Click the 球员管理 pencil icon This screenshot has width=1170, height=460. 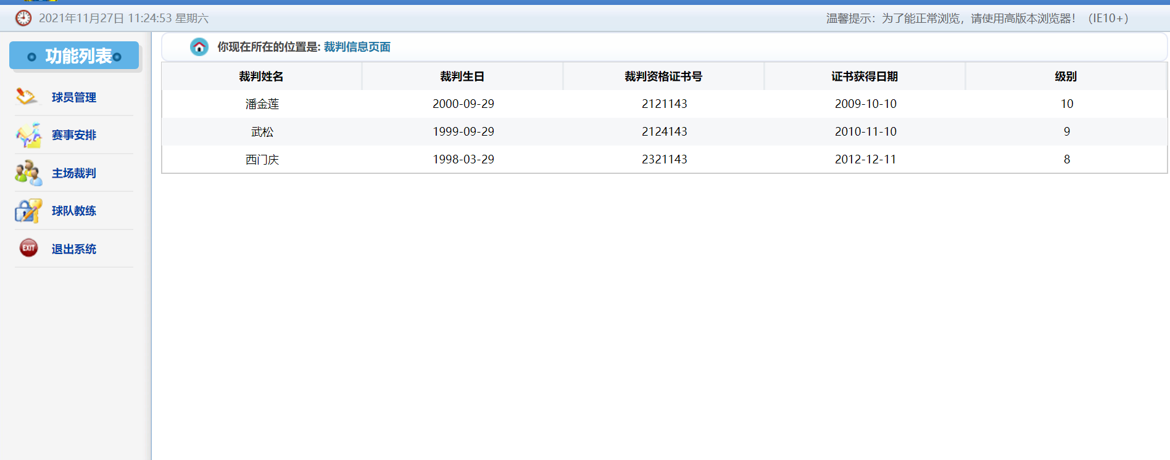[x=27, y=97]
